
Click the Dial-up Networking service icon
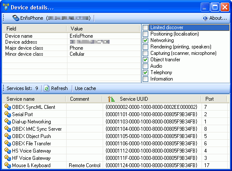pyautogui.click(x=8, y=121)
